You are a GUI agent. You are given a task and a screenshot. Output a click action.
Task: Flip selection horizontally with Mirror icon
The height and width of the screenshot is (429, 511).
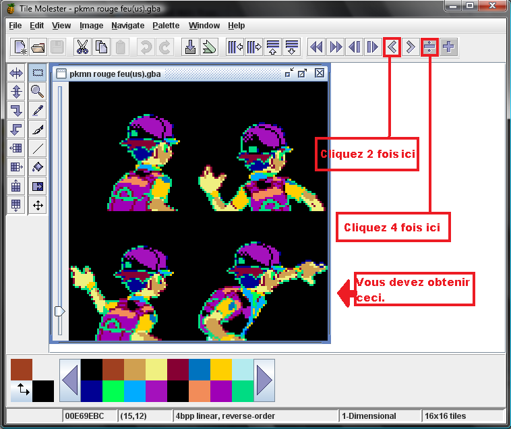16,73
